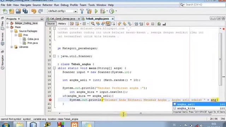Close the Cek_Ganjil_Genap.java tab

click(x=79, y=19)
